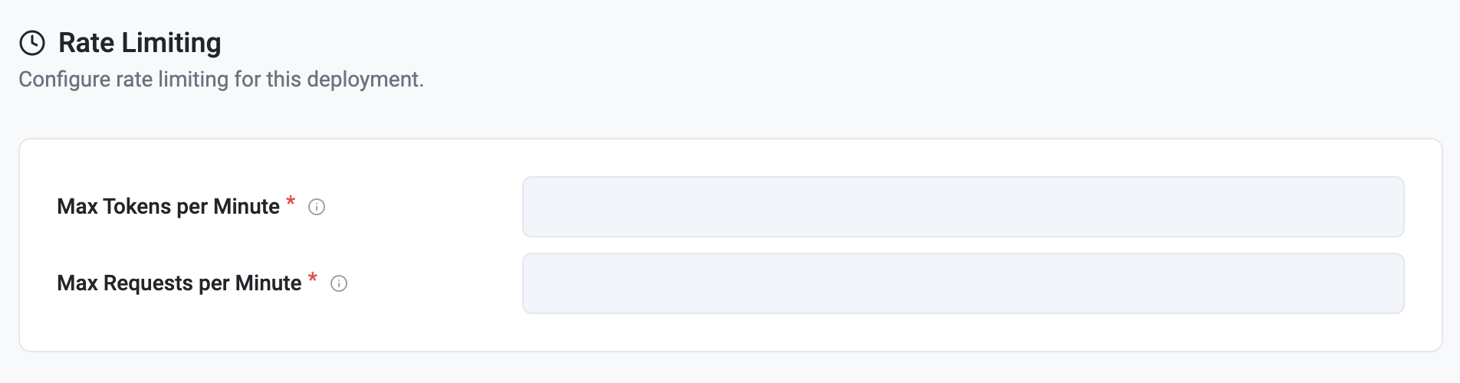Click the word 'Requests' in the second label
1460x383 pixels.
click(x=148, y=283)
